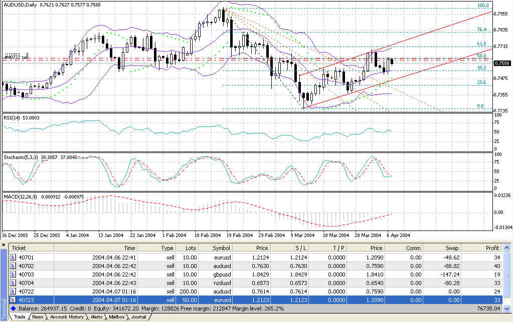Click the order icon for ticket 40703

pos(13,274)
